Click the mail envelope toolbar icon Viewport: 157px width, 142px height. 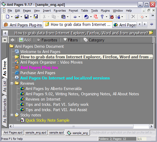coord(118,17)
